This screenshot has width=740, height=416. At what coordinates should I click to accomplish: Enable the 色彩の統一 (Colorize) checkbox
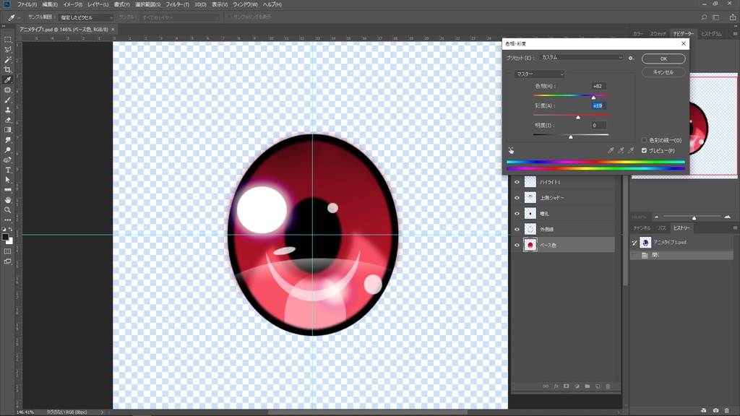644,140
